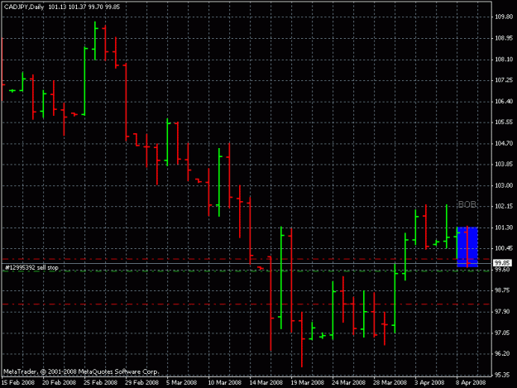Screen dimensions: 517x388
Task: Click the 103.85 price axis label
Action: pyautogui.click(x=504, y=164)
